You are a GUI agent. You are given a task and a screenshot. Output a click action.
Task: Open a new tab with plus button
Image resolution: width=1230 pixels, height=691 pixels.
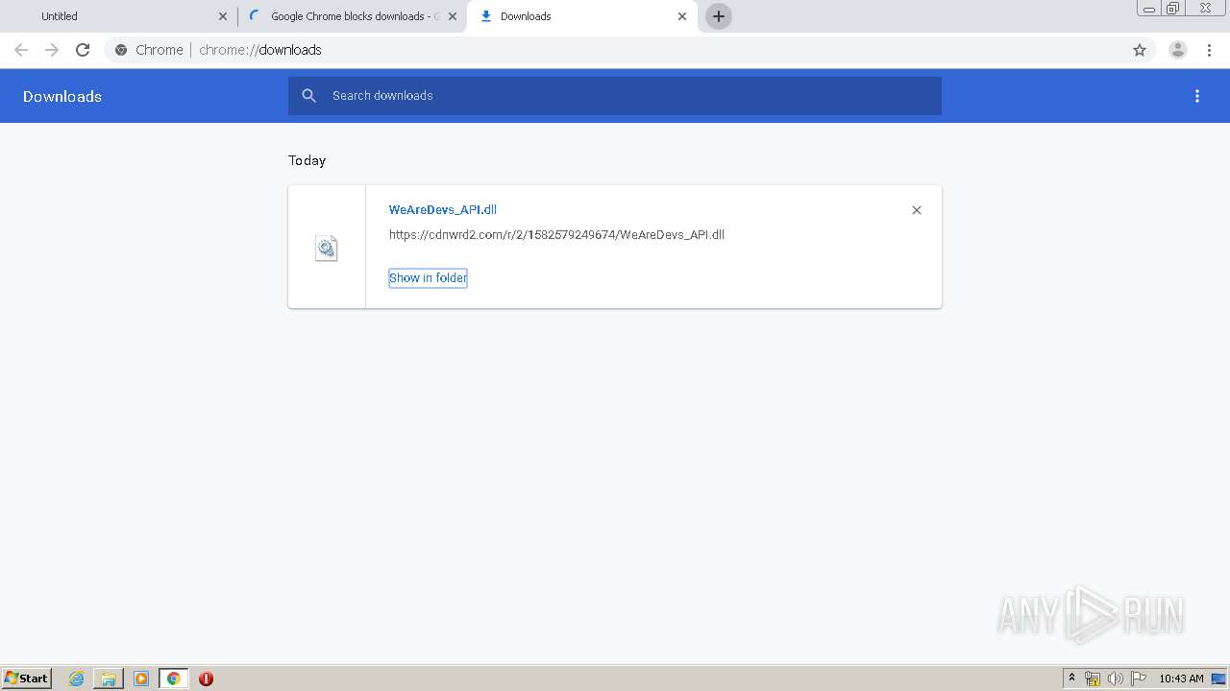[719, 16]
